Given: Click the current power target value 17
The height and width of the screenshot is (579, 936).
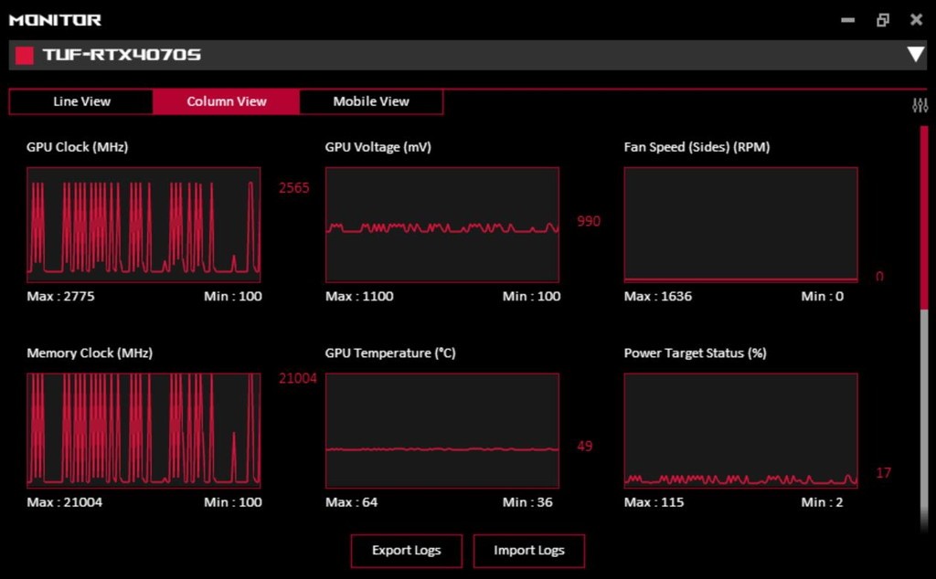Looking at the screenshot, I should pyautogui.click(x=884, y=473).
